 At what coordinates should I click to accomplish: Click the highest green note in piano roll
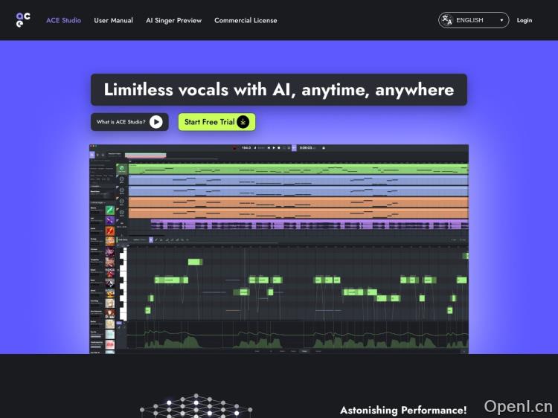coord(195,262)
